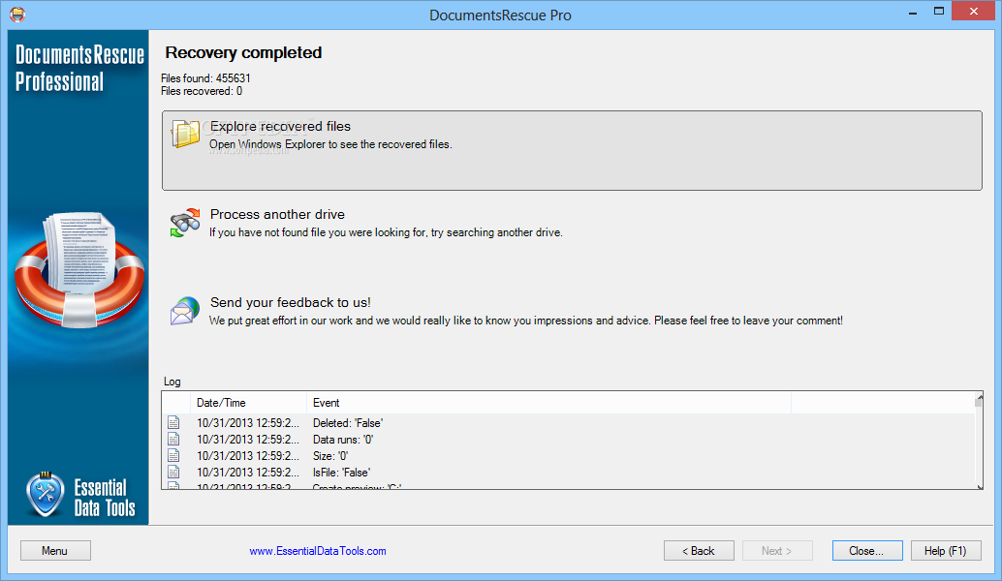Image resolution: width=1002 pixels, height=581 pixels.
Task: Select log row Size: '0'
Action: pos(569,456)
